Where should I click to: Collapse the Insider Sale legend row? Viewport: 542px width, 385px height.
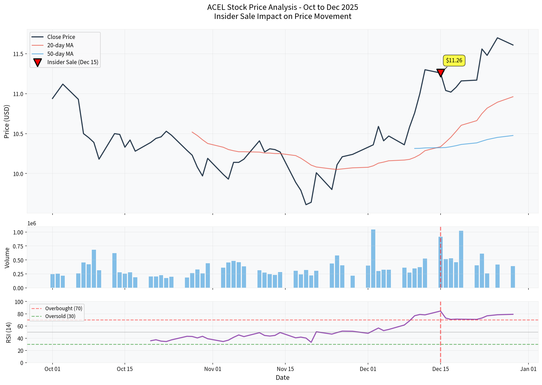(73, 63)
